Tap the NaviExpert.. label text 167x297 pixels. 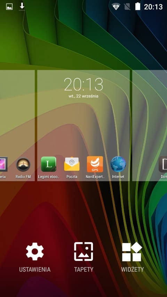[x=95, y=177]
